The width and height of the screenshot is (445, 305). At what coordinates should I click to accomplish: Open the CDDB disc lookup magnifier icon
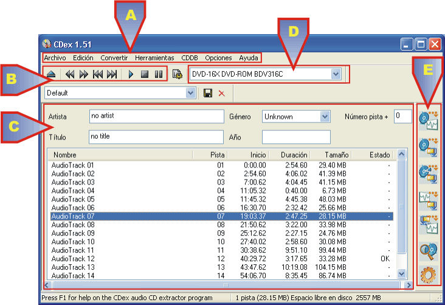pyautogui.click(x=429, y=251)
